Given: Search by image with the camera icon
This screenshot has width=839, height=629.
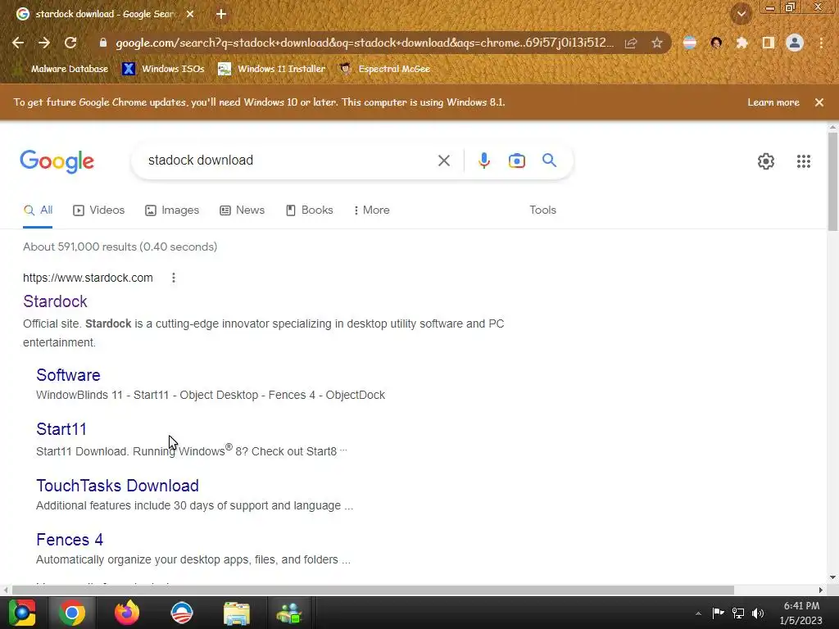Looking at the screenshot, I should point(516,161).
